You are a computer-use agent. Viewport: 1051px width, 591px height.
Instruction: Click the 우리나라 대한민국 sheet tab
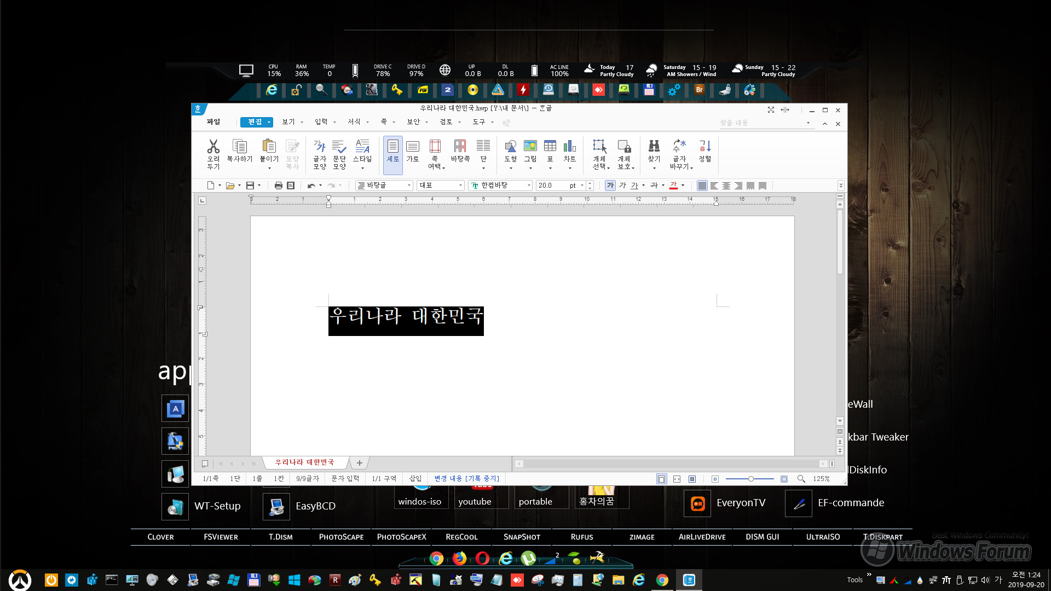pos(305,461)
